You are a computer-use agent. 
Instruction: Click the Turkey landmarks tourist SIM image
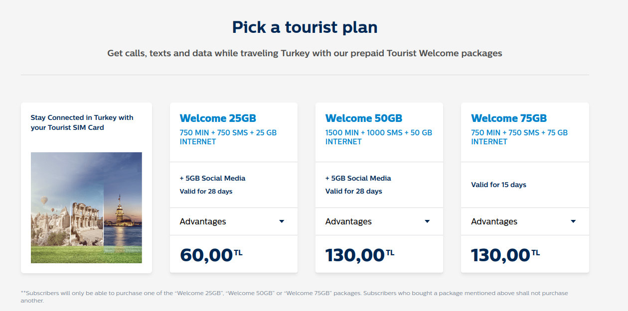click(x=86, y=207)
